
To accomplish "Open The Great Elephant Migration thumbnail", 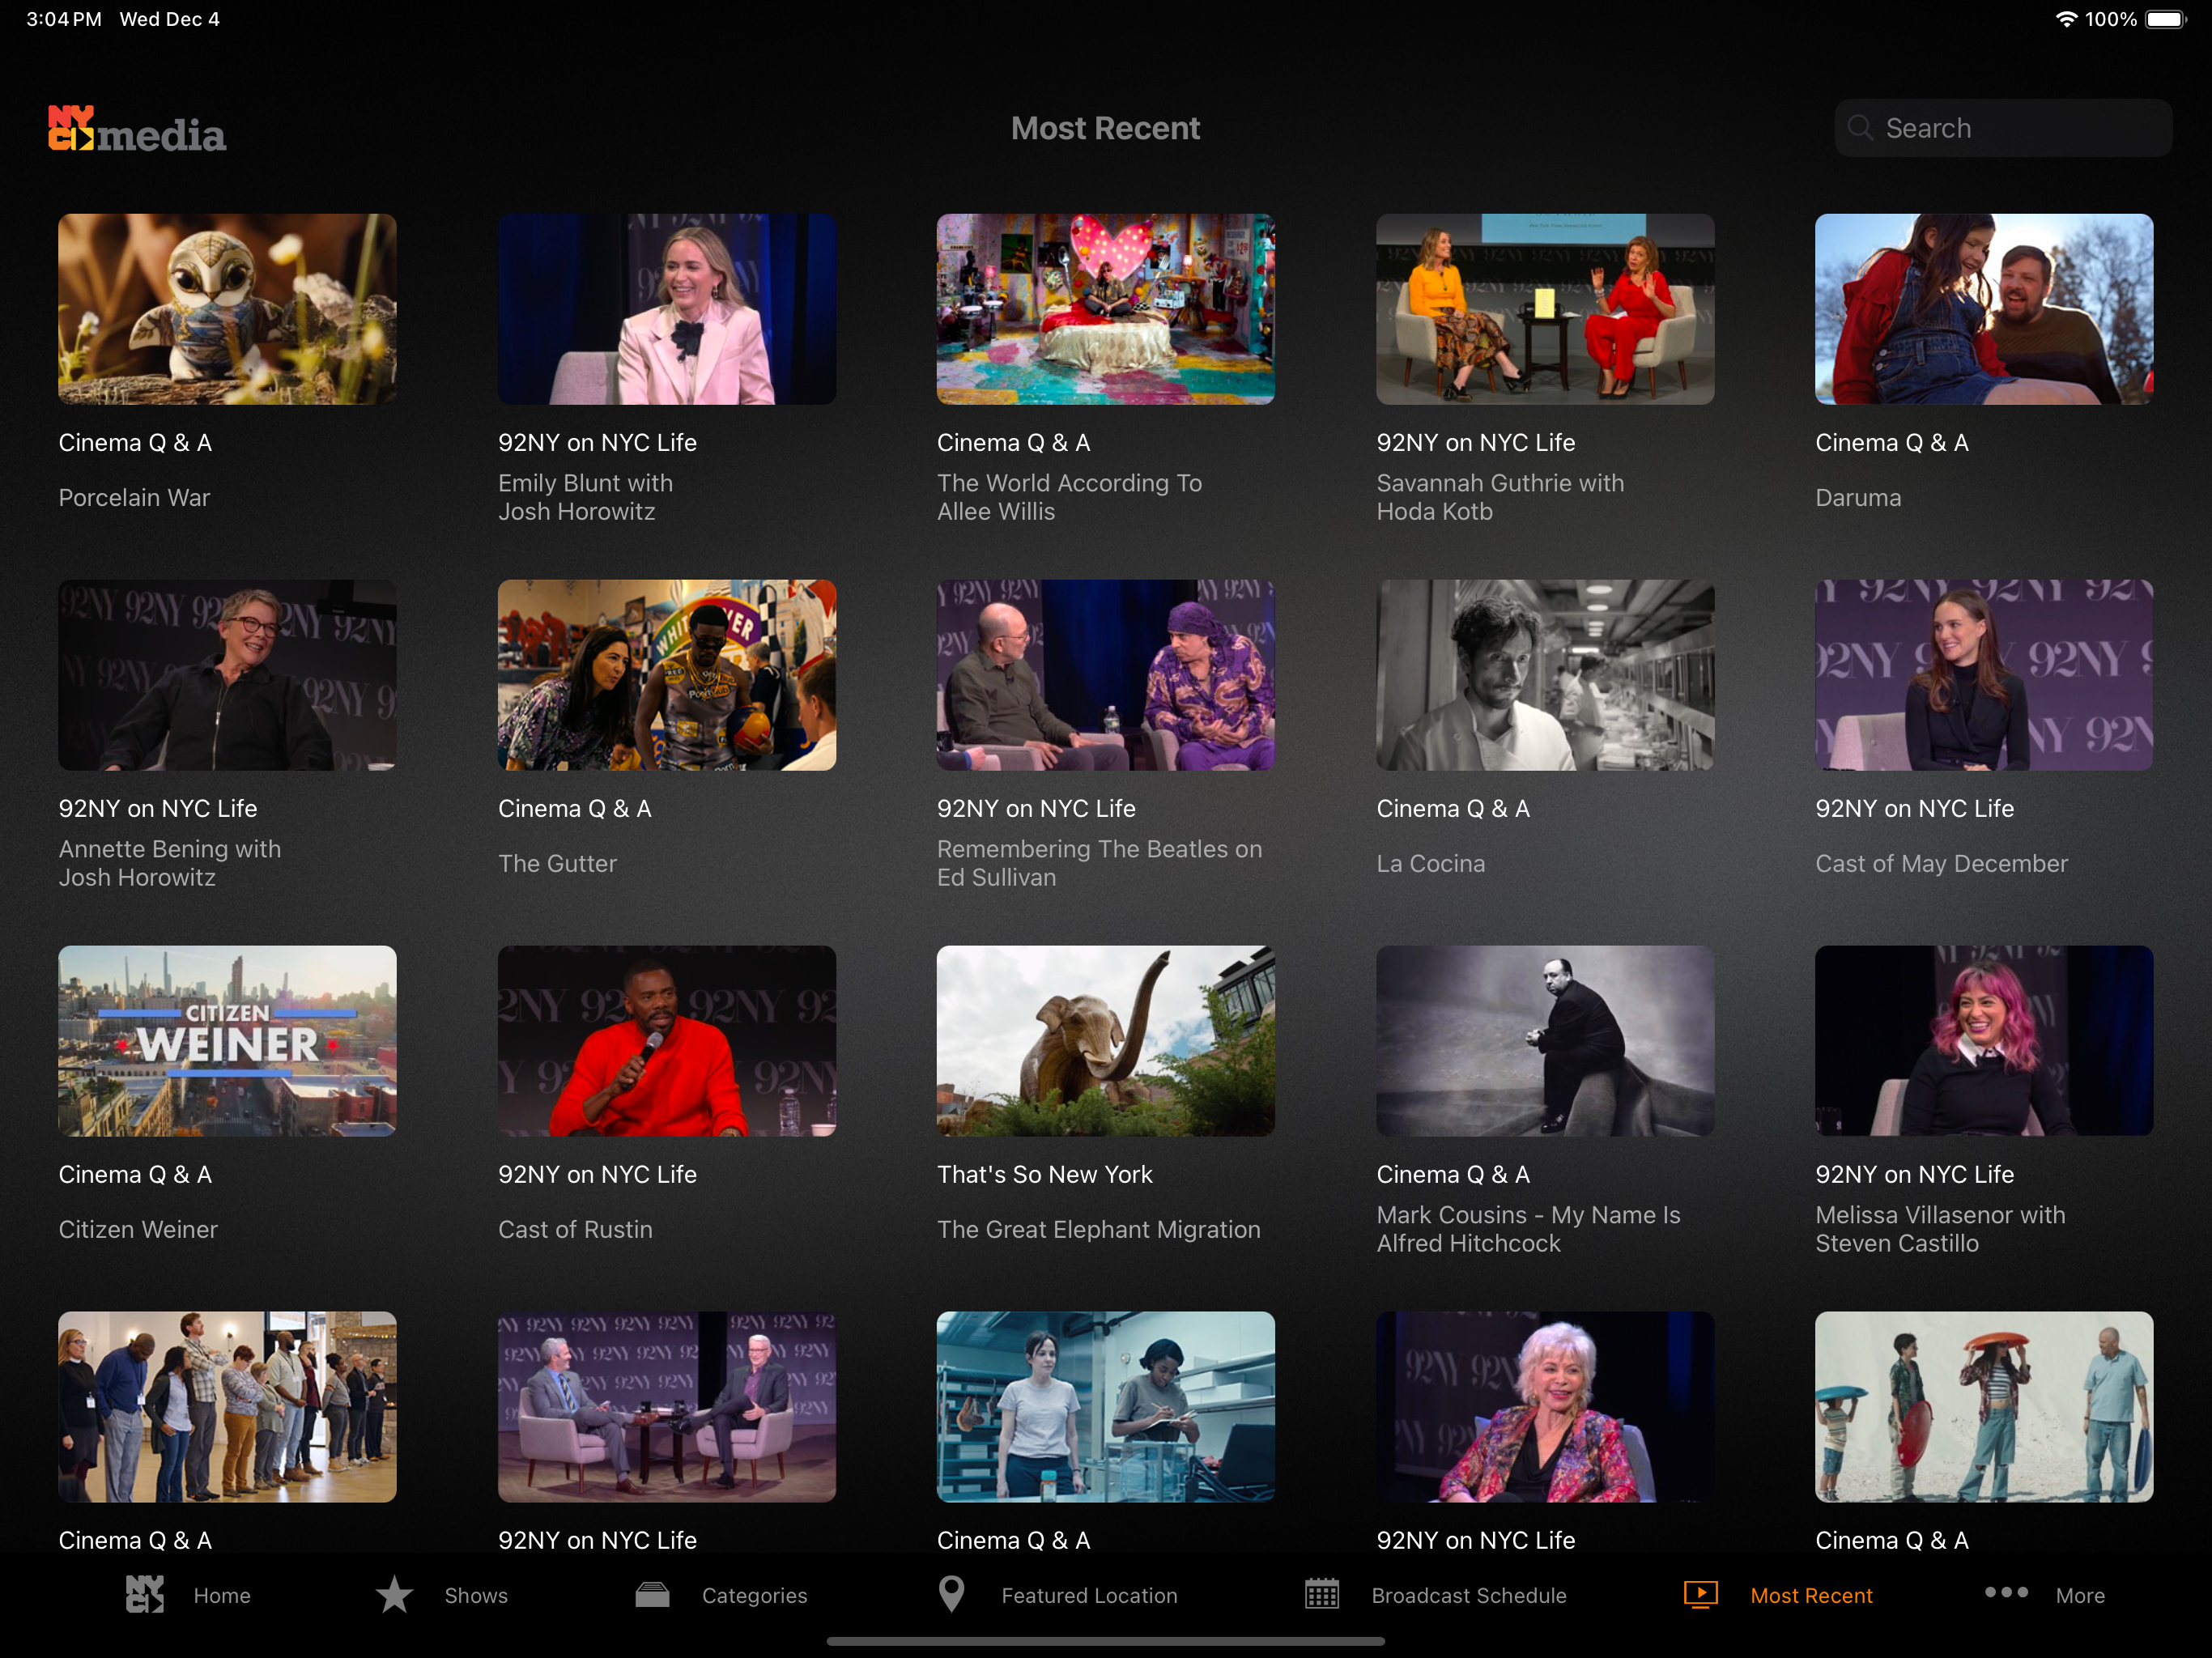I will 1106,1041.
